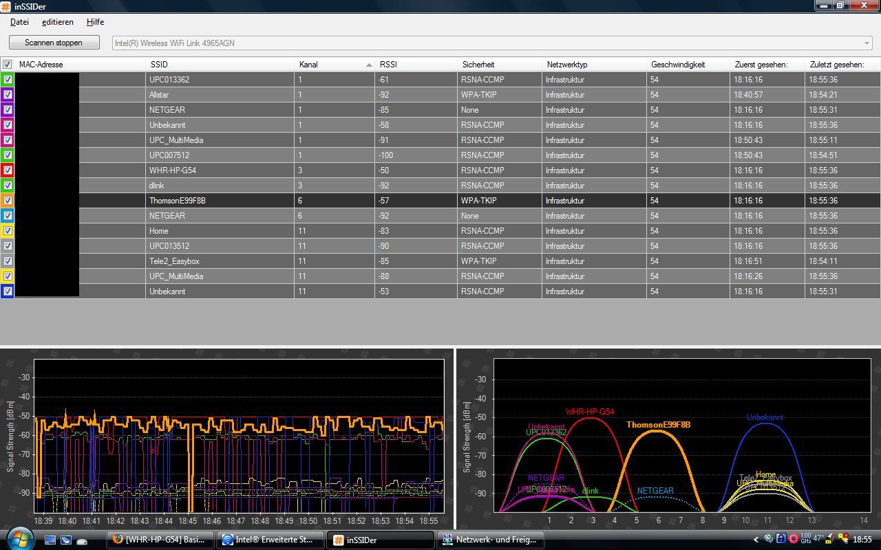Click the Scannen stoppen button
The width and height of the screenshot is (881, 550).
coord(54,43)
